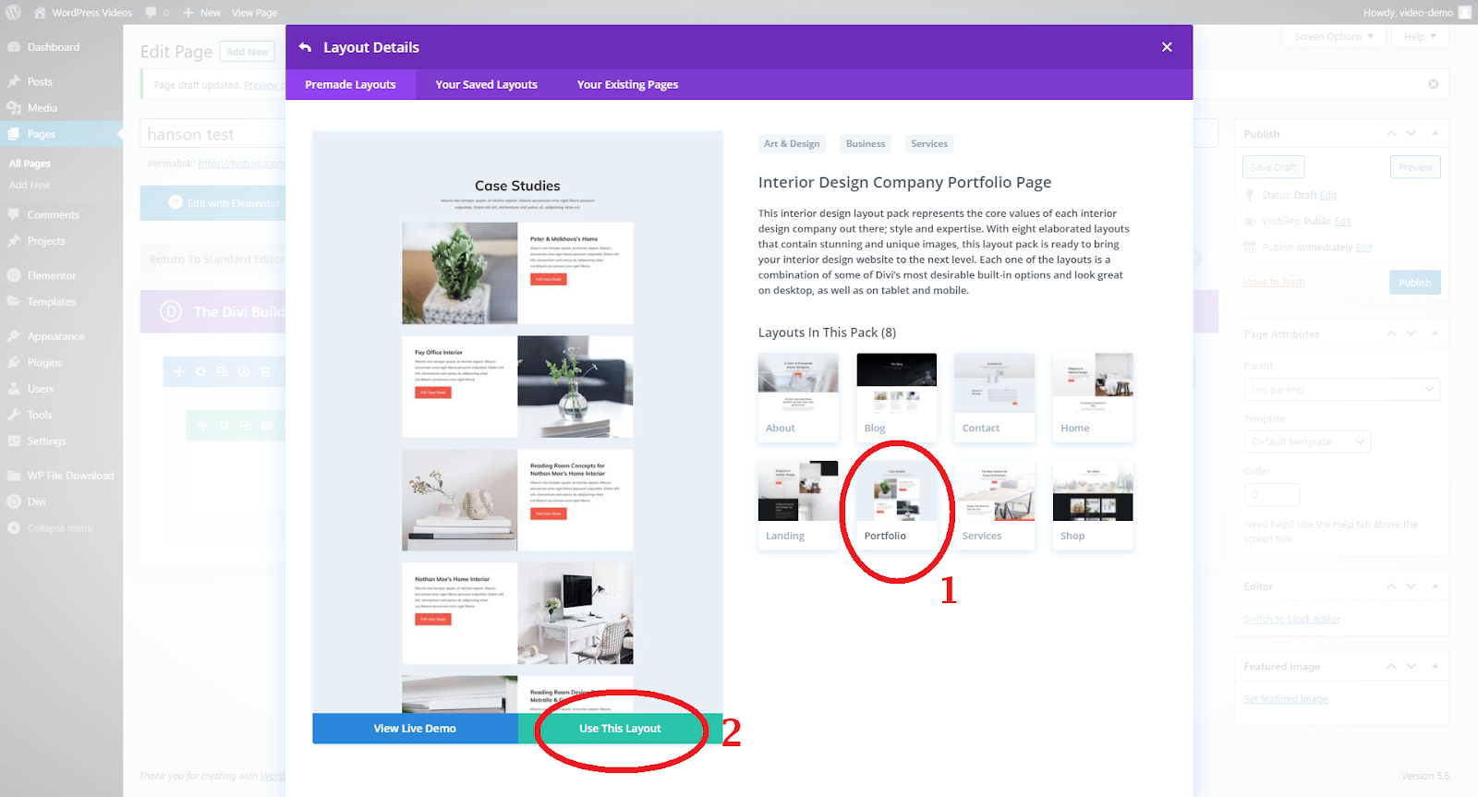Click the Use This Layout button
The height and width of the screenshot is (797, 1478).
[620, 729]
